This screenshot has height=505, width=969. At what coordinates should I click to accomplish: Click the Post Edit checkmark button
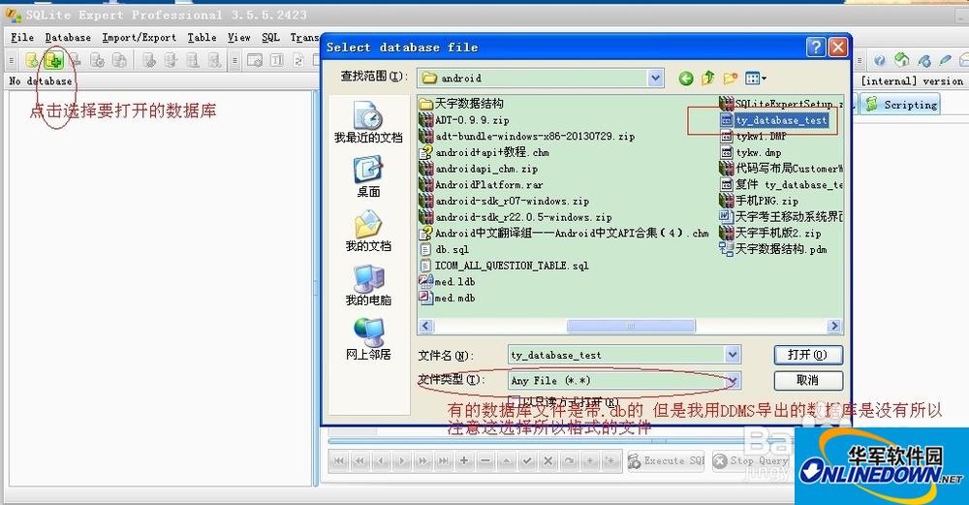click(x=526, y=461)
